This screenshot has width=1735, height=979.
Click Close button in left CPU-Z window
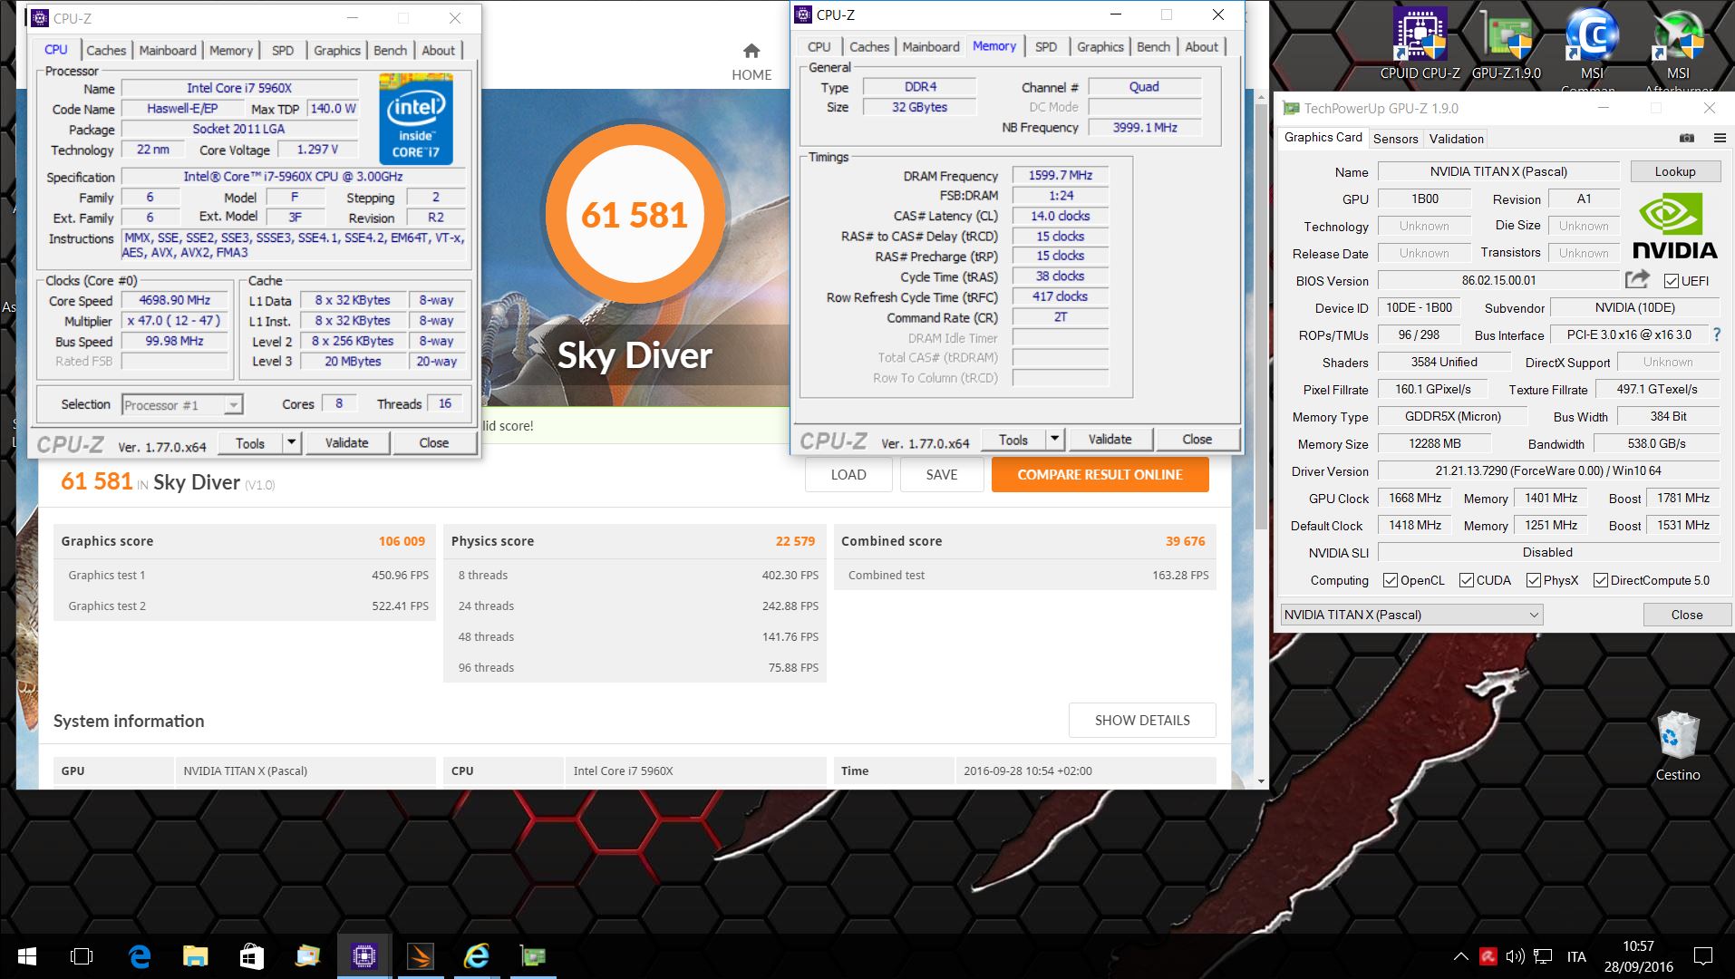[x=433, y=442]
